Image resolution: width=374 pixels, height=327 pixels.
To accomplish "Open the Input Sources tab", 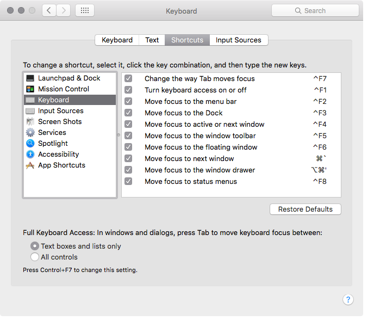I will click(x=239, y=40).
